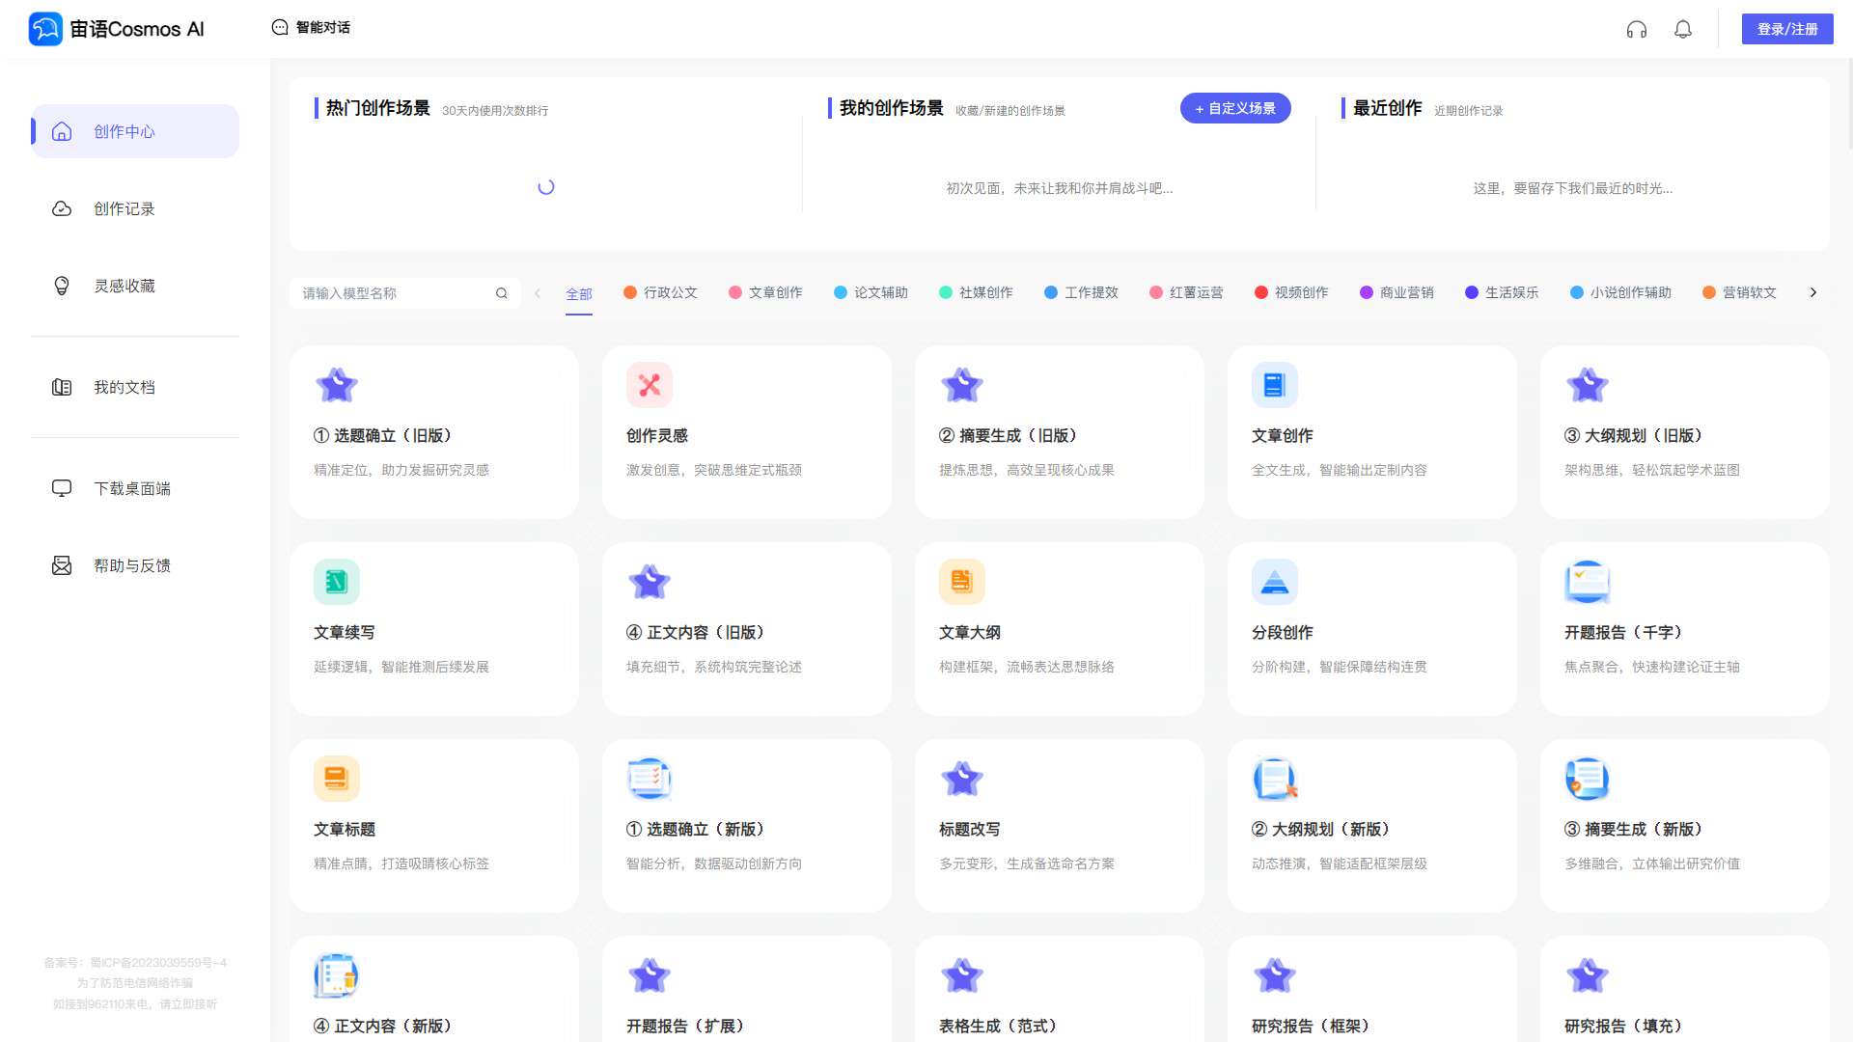Switch to the 商业营销 category tab
This screenshot has width=1853, height=1042.
[x=1397, y=292]
